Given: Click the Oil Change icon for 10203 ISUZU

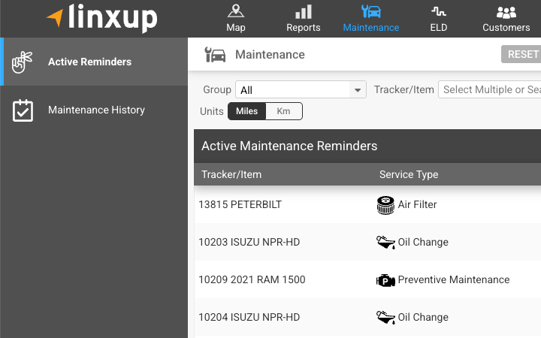Looking at the screenshot, I should [x=385, y=242].
